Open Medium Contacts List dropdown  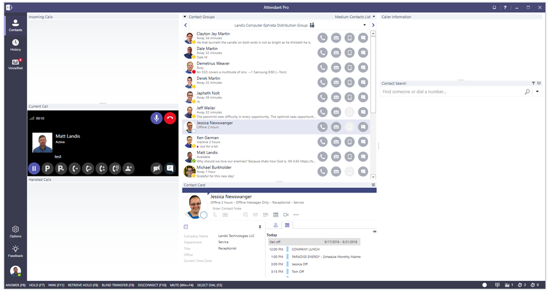pyautogui.click(x=374, y=17)
